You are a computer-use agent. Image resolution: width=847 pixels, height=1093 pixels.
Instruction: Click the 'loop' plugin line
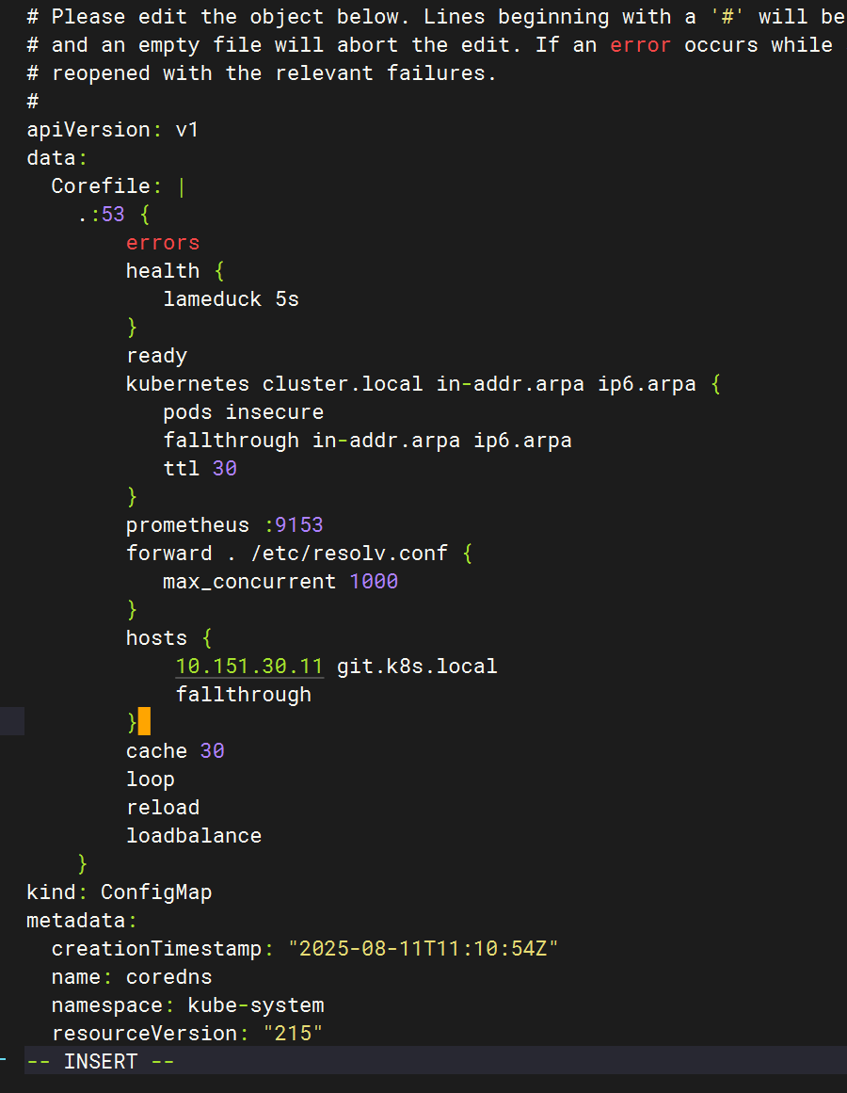click(151, 780)
